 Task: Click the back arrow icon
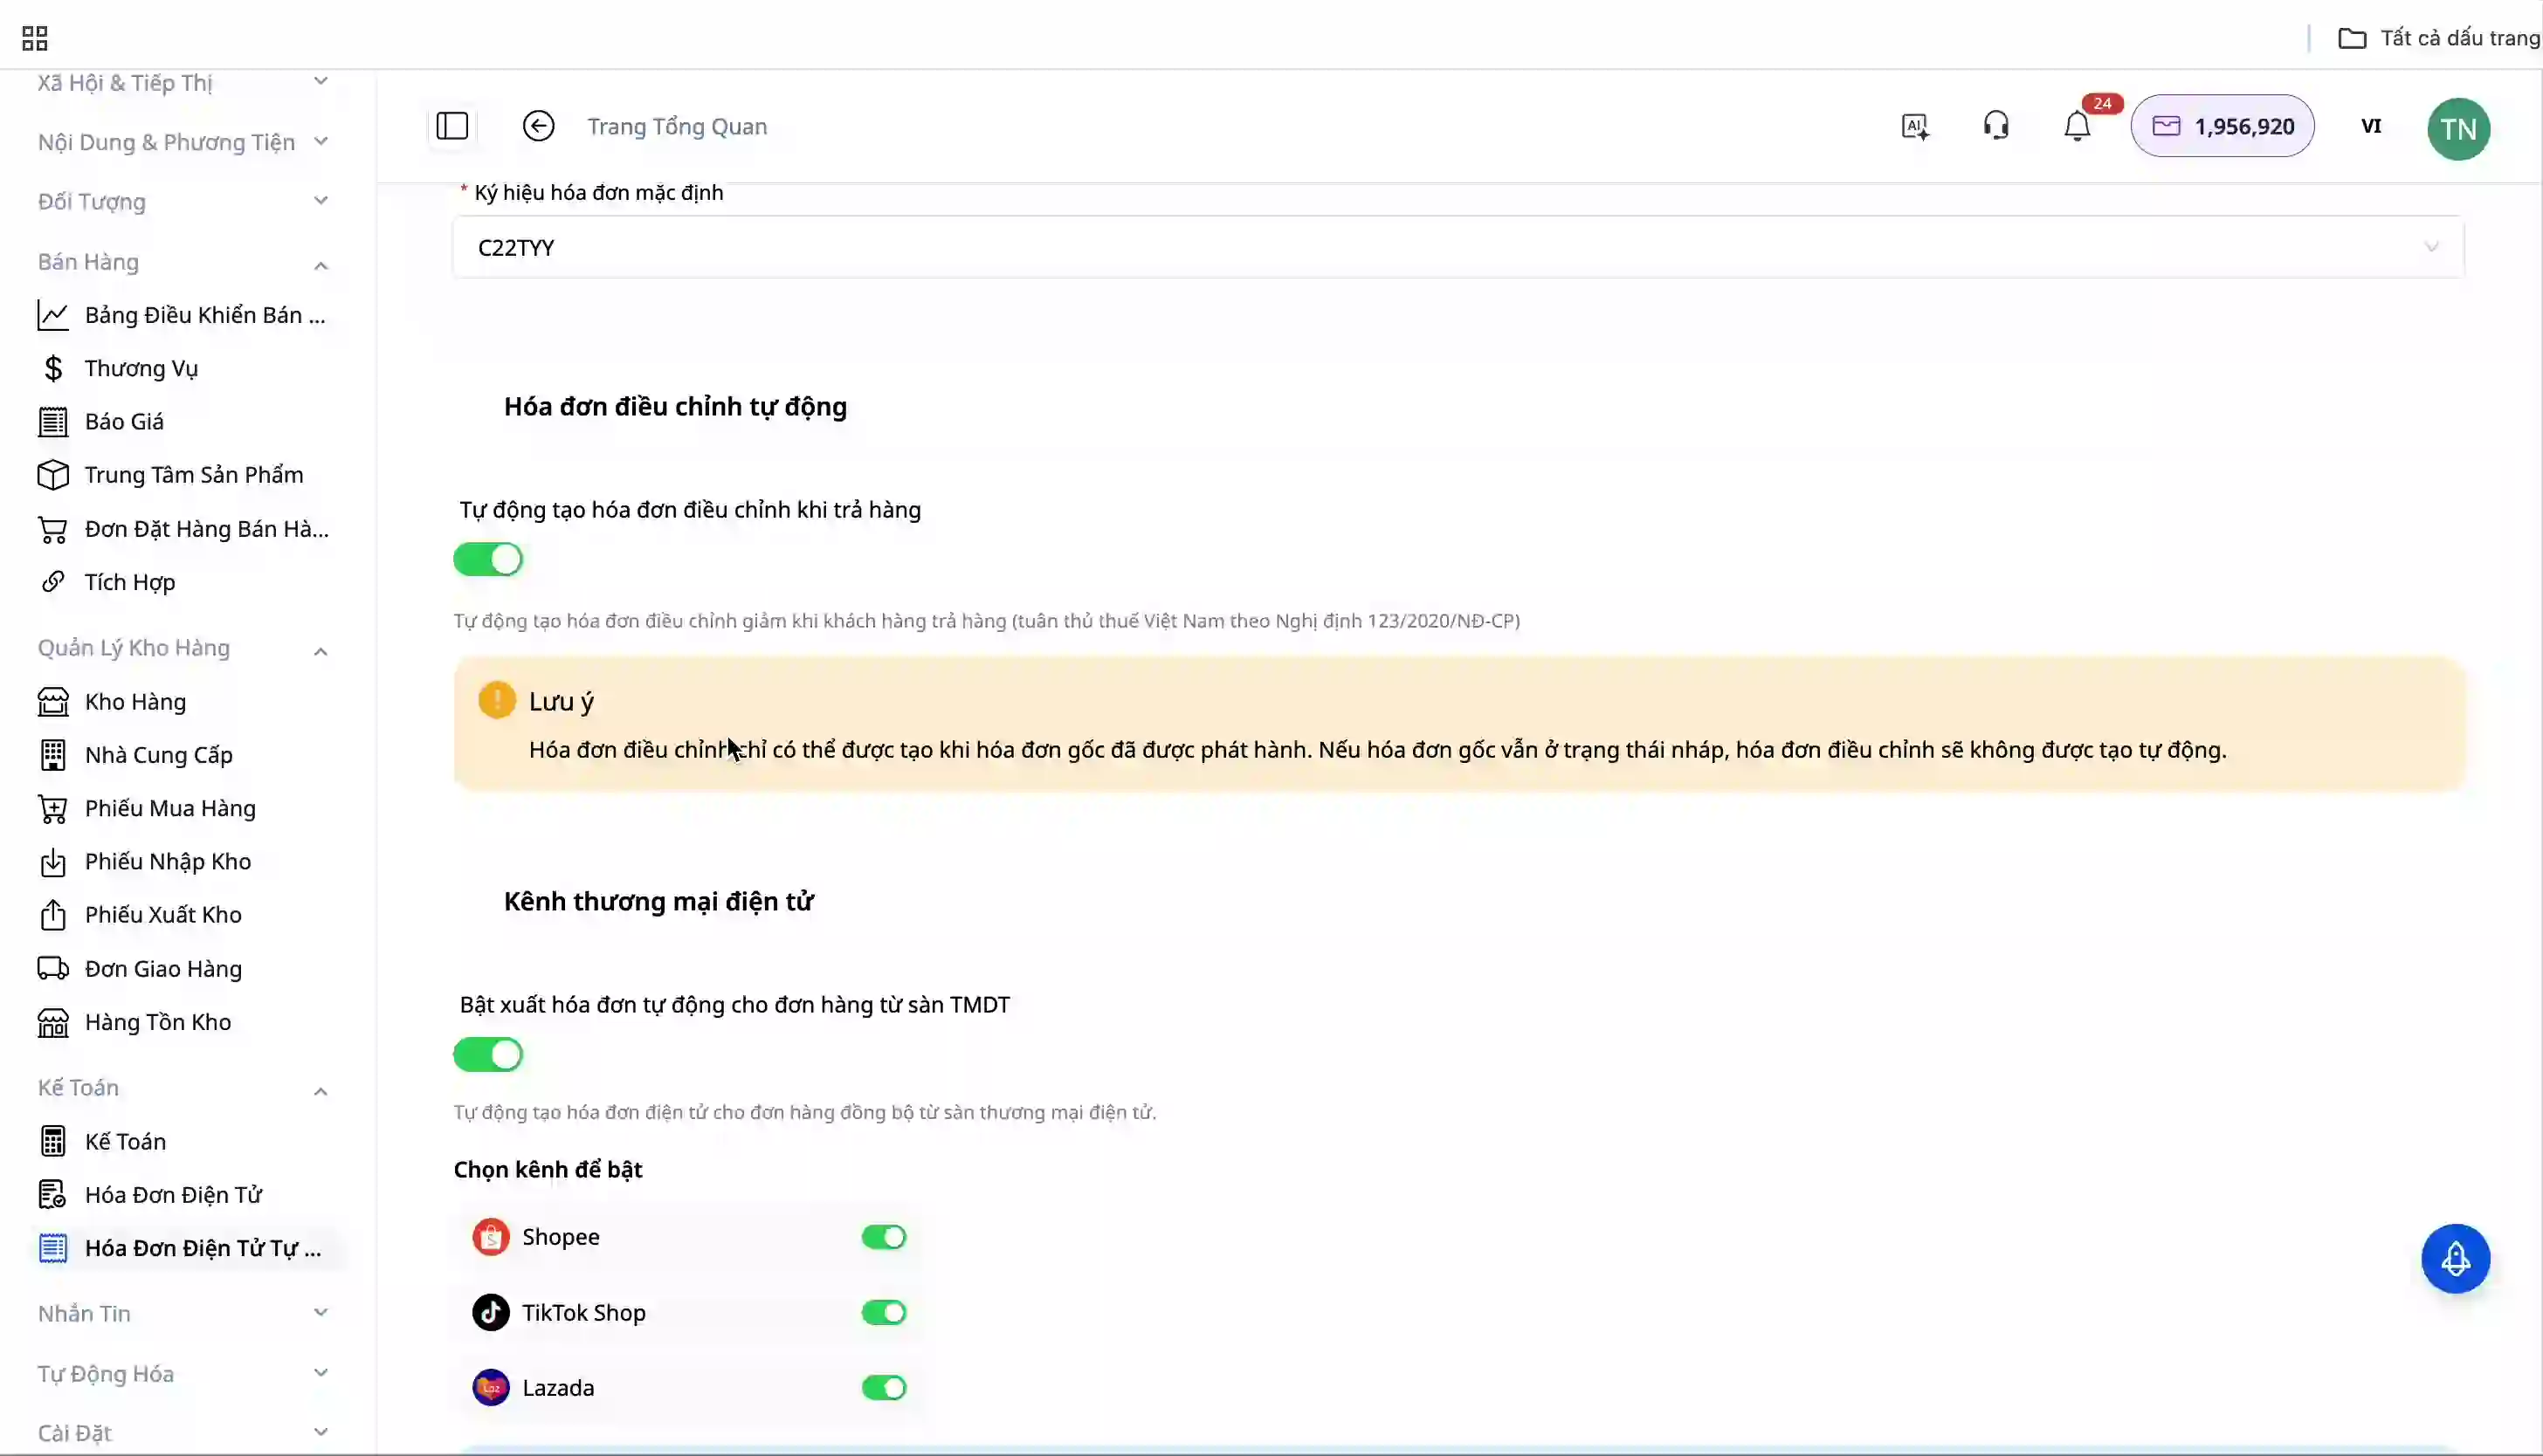click(x=538, y=126)
